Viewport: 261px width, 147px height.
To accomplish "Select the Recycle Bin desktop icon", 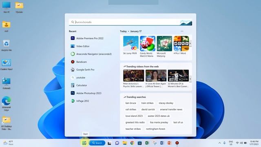I will tap(7, 45).
